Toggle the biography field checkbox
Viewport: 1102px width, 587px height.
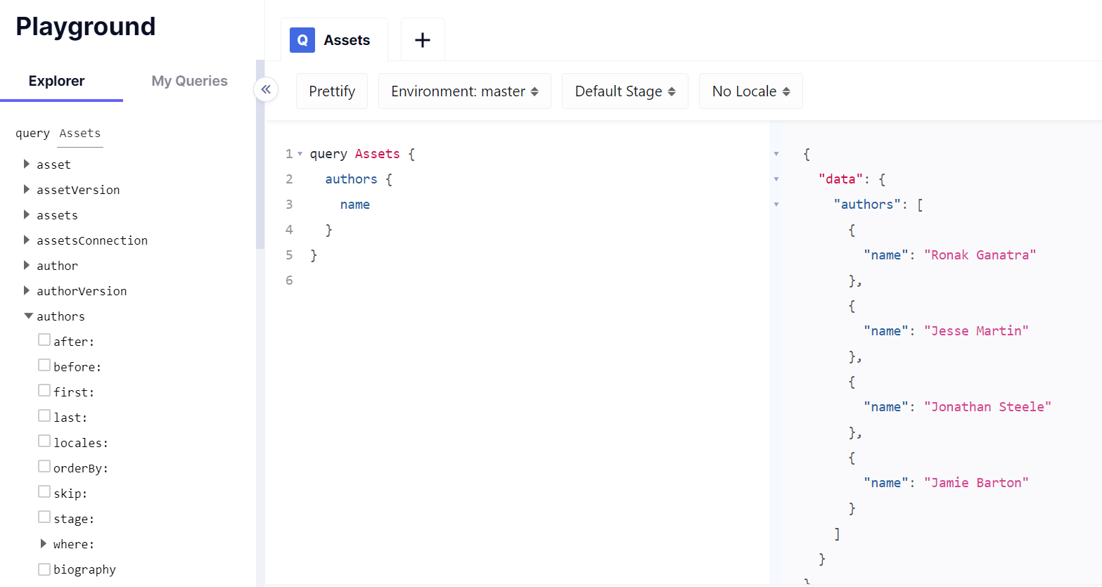pos(44,569)
